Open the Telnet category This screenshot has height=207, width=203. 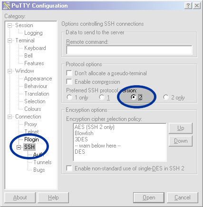click(x=31, y=132)
